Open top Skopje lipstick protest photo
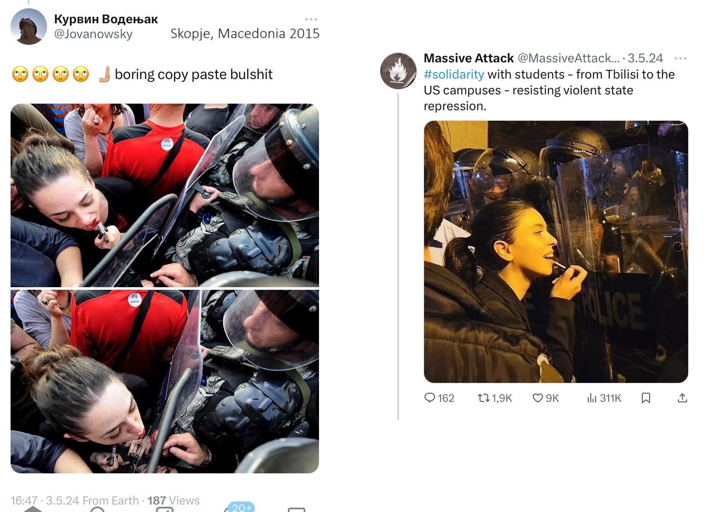The width and height of the screenshot is (722, 512). pos(165,195)
